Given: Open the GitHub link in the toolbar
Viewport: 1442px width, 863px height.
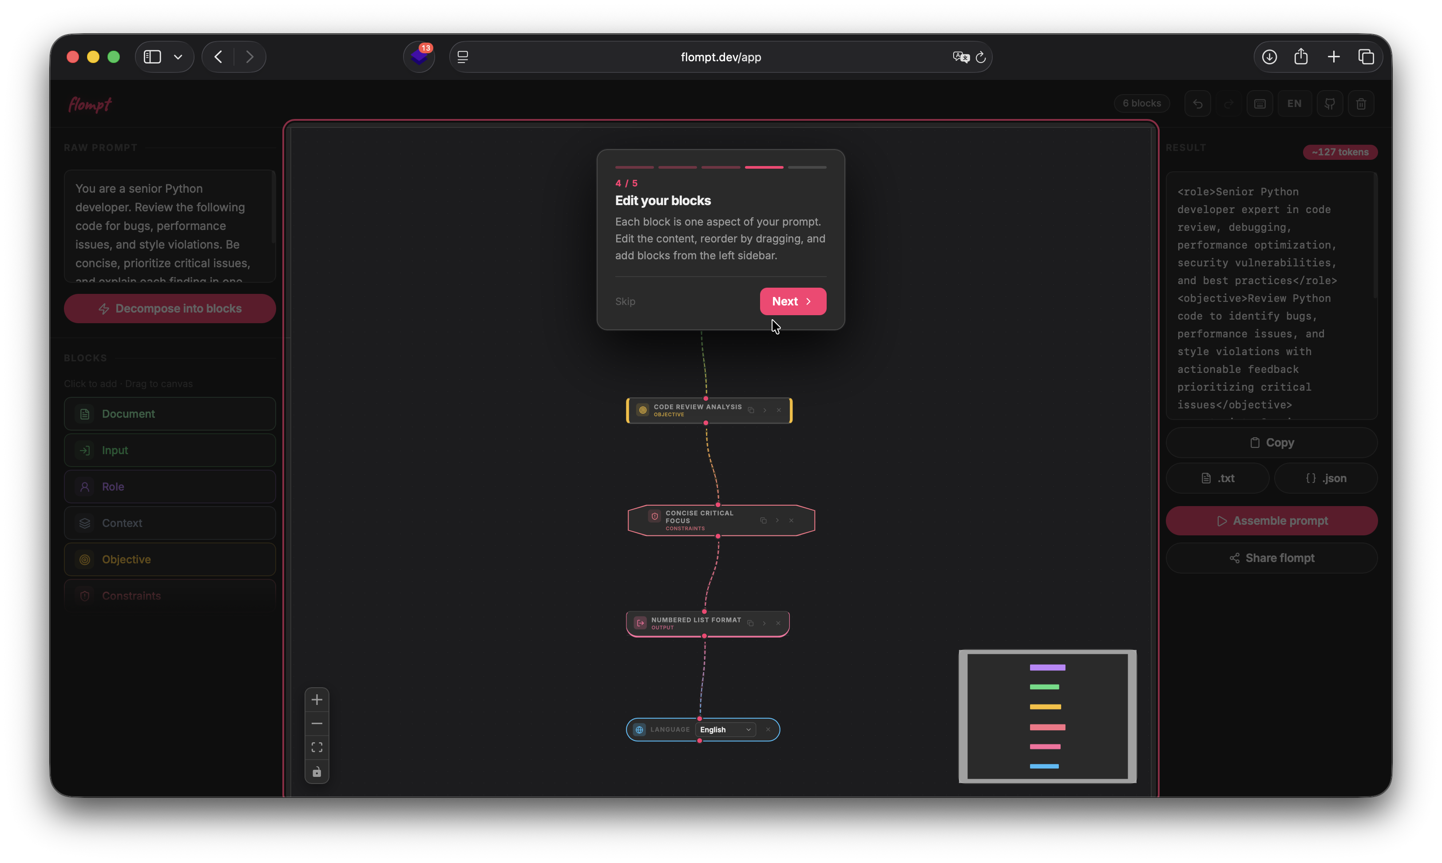Looking at the screenshot, I should [1330, 103].
